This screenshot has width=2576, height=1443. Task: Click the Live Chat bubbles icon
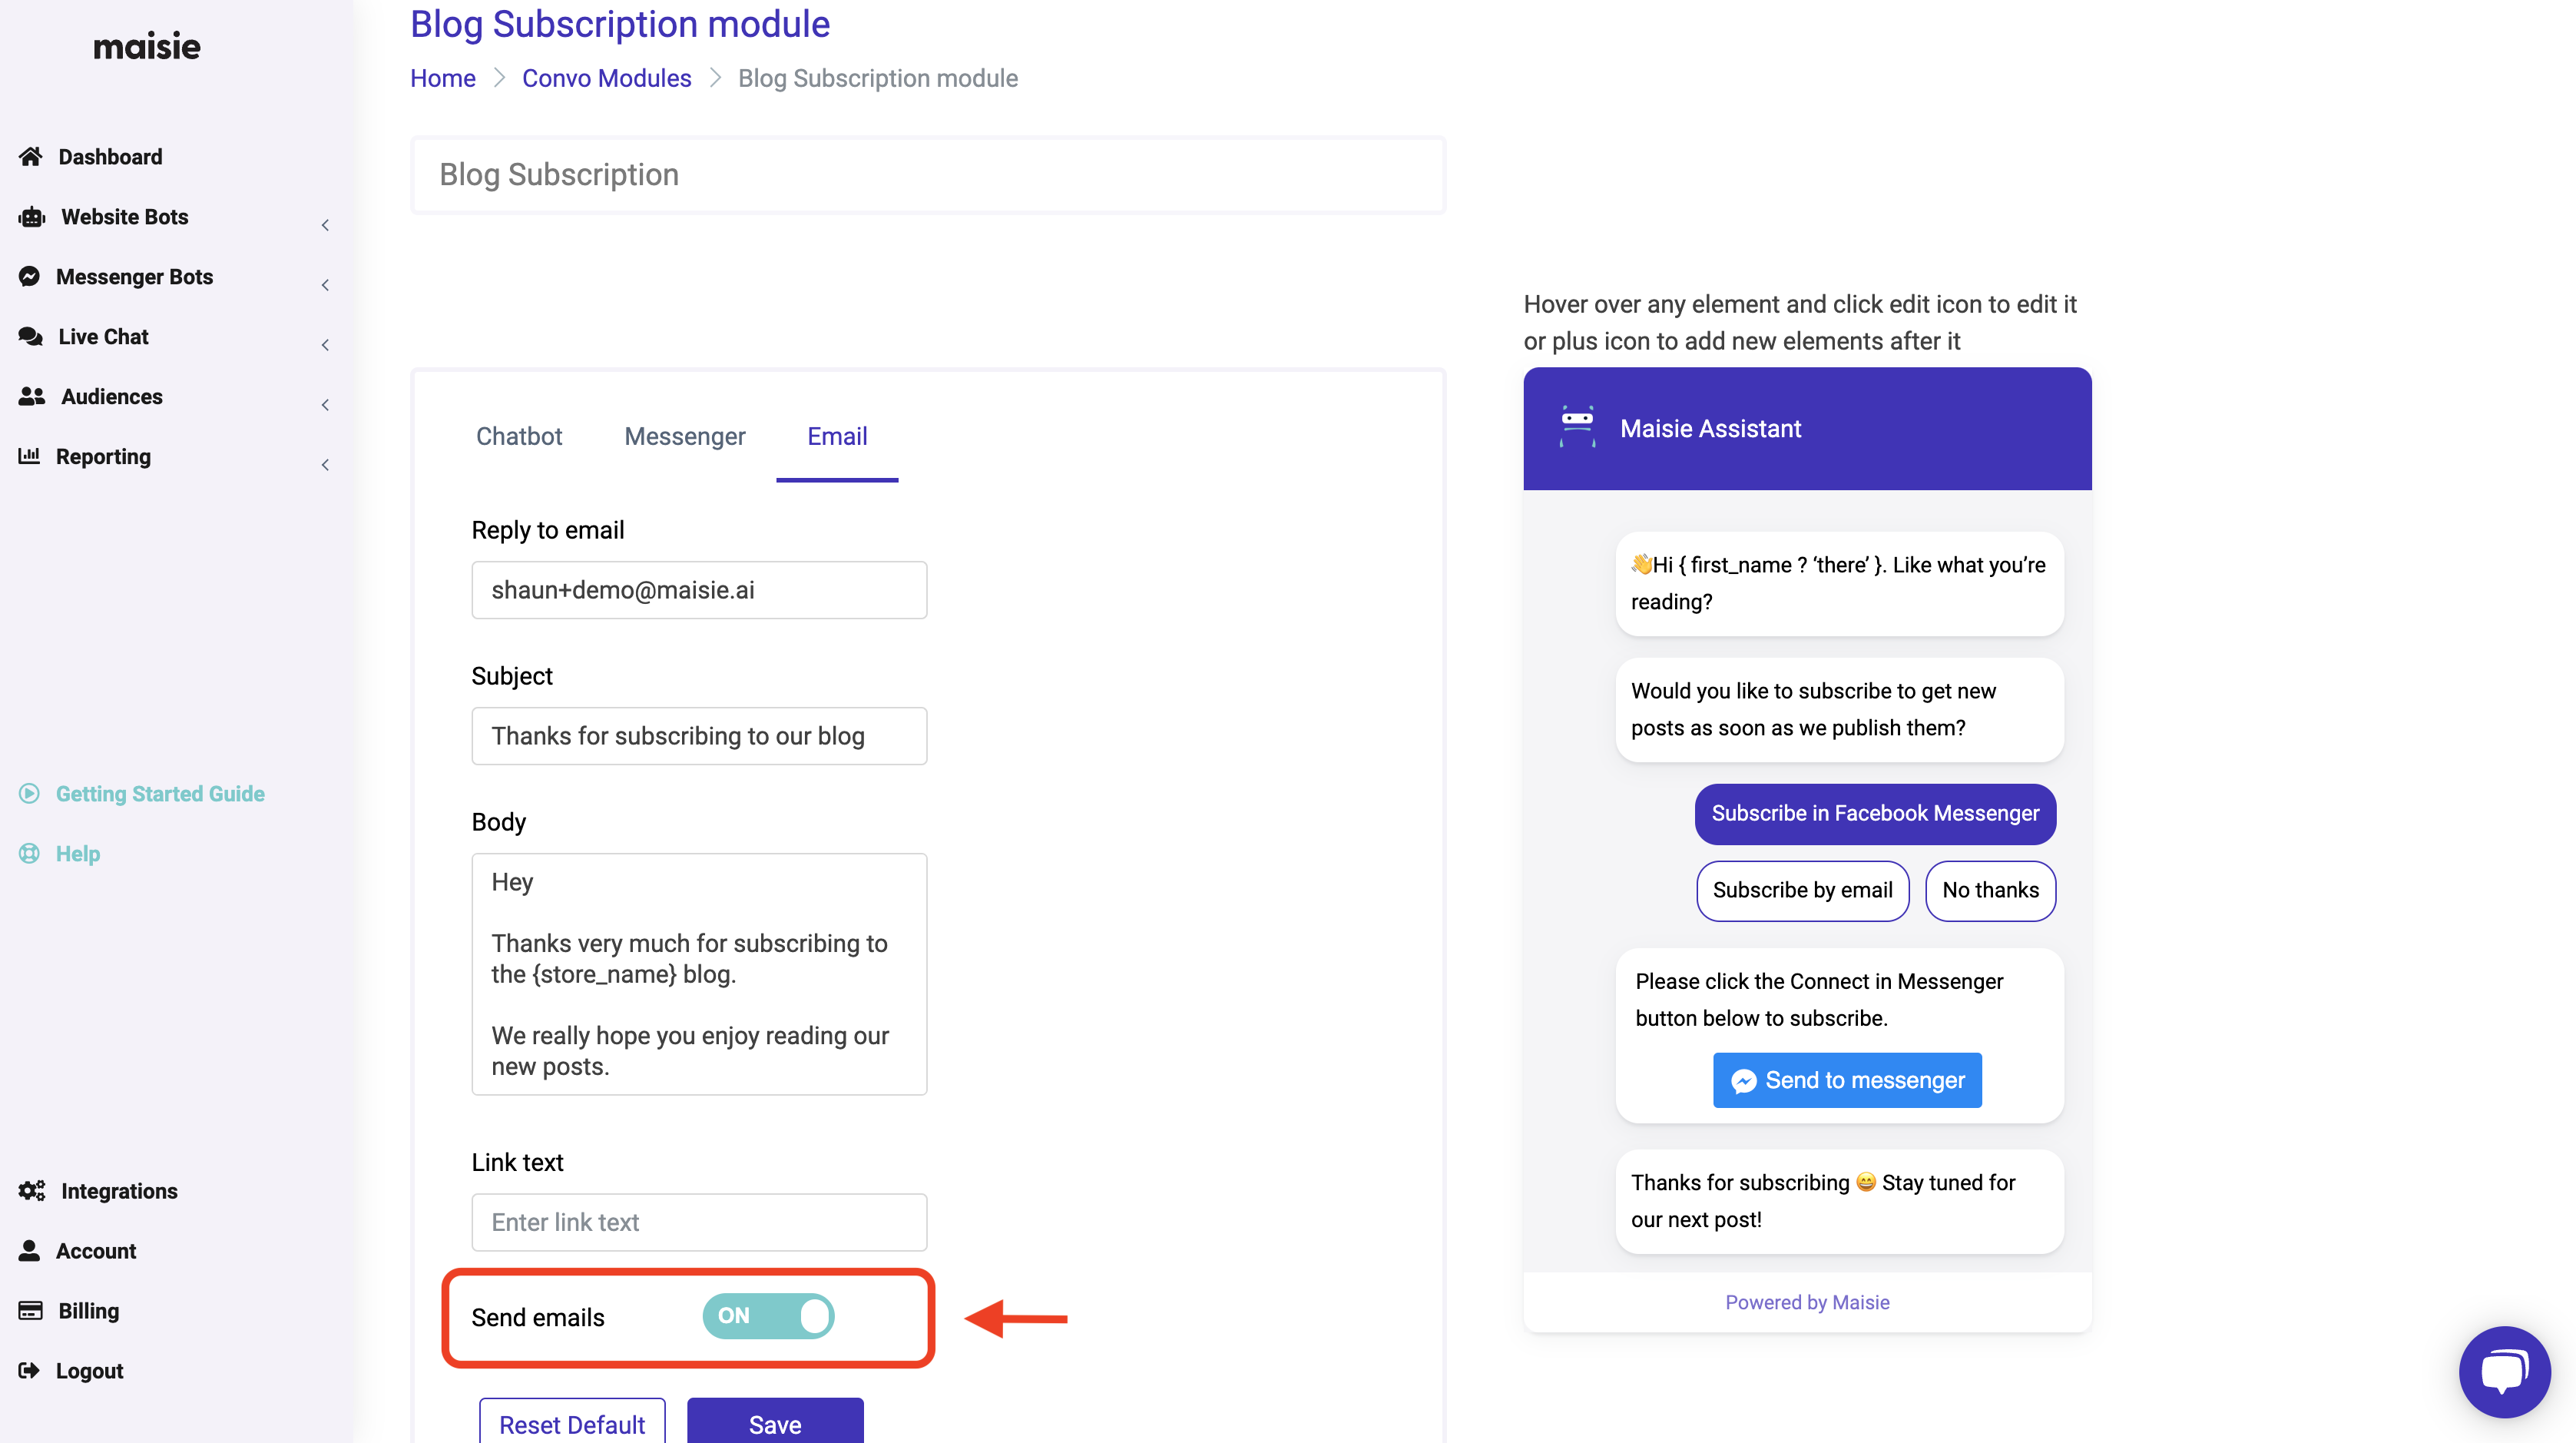pos(31,337)
